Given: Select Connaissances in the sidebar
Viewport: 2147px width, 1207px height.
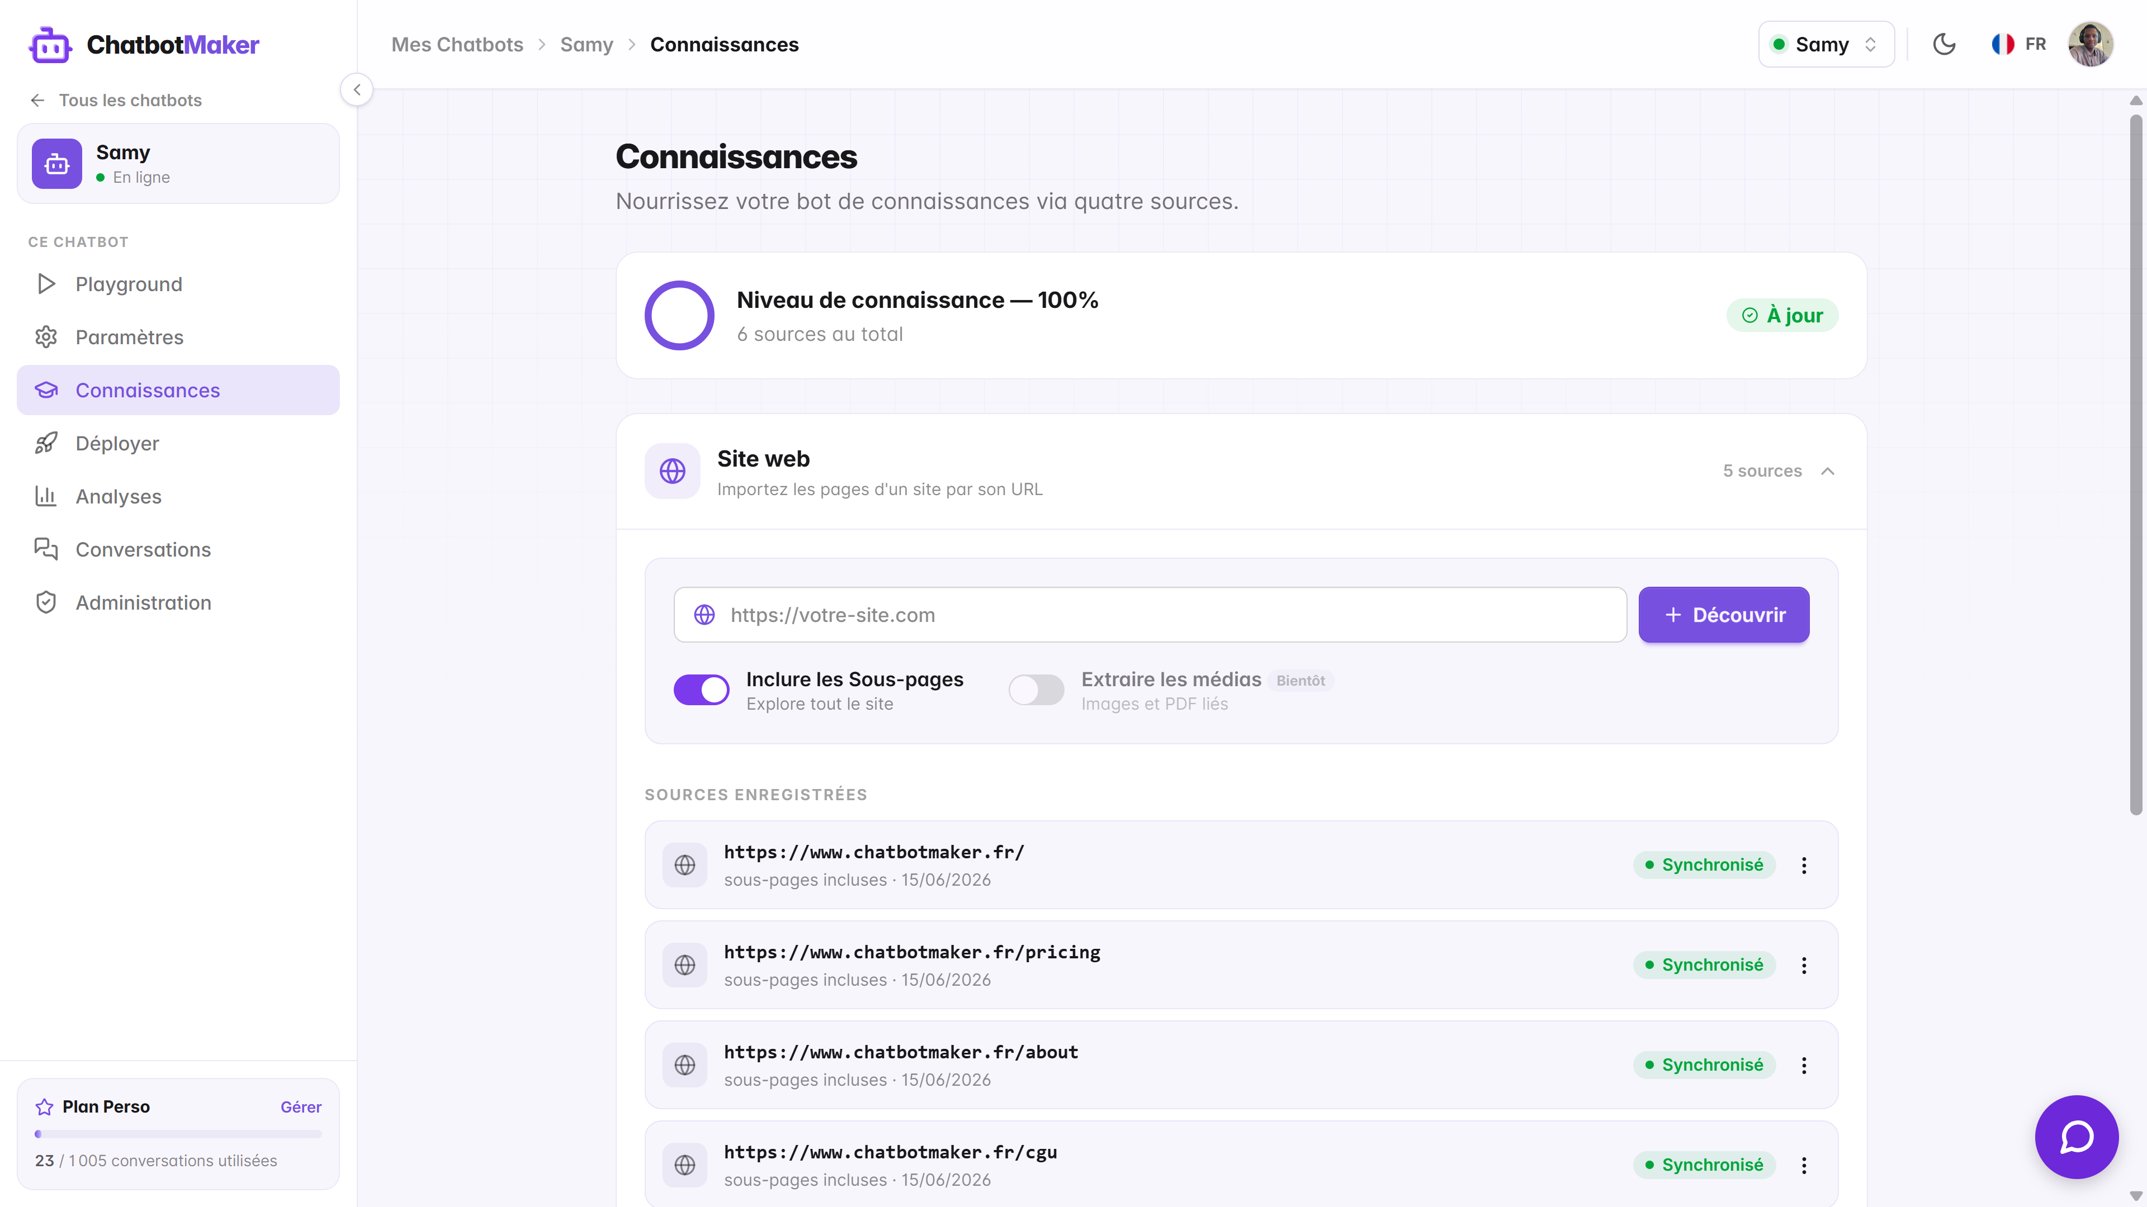Looking at the screenshot, I should coord(178,390).
